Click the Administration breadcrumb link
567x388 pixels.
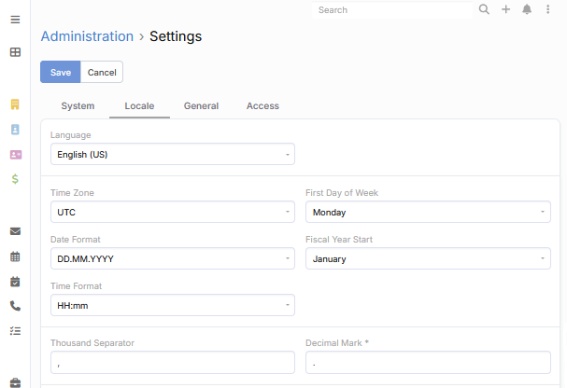[x=87, y=36]
